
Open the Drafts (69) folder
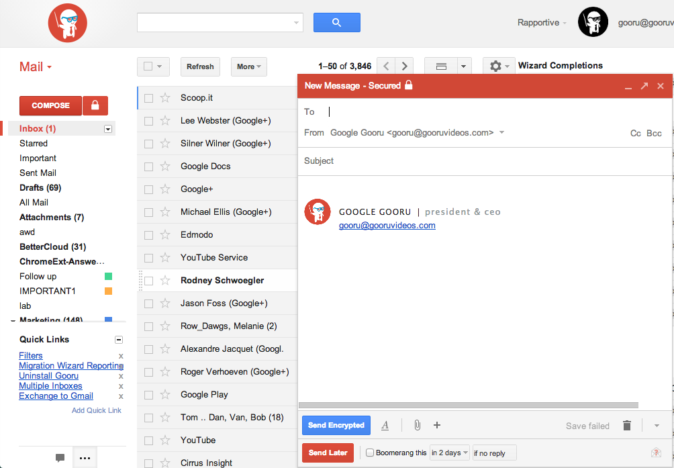(x=40, y=188)
